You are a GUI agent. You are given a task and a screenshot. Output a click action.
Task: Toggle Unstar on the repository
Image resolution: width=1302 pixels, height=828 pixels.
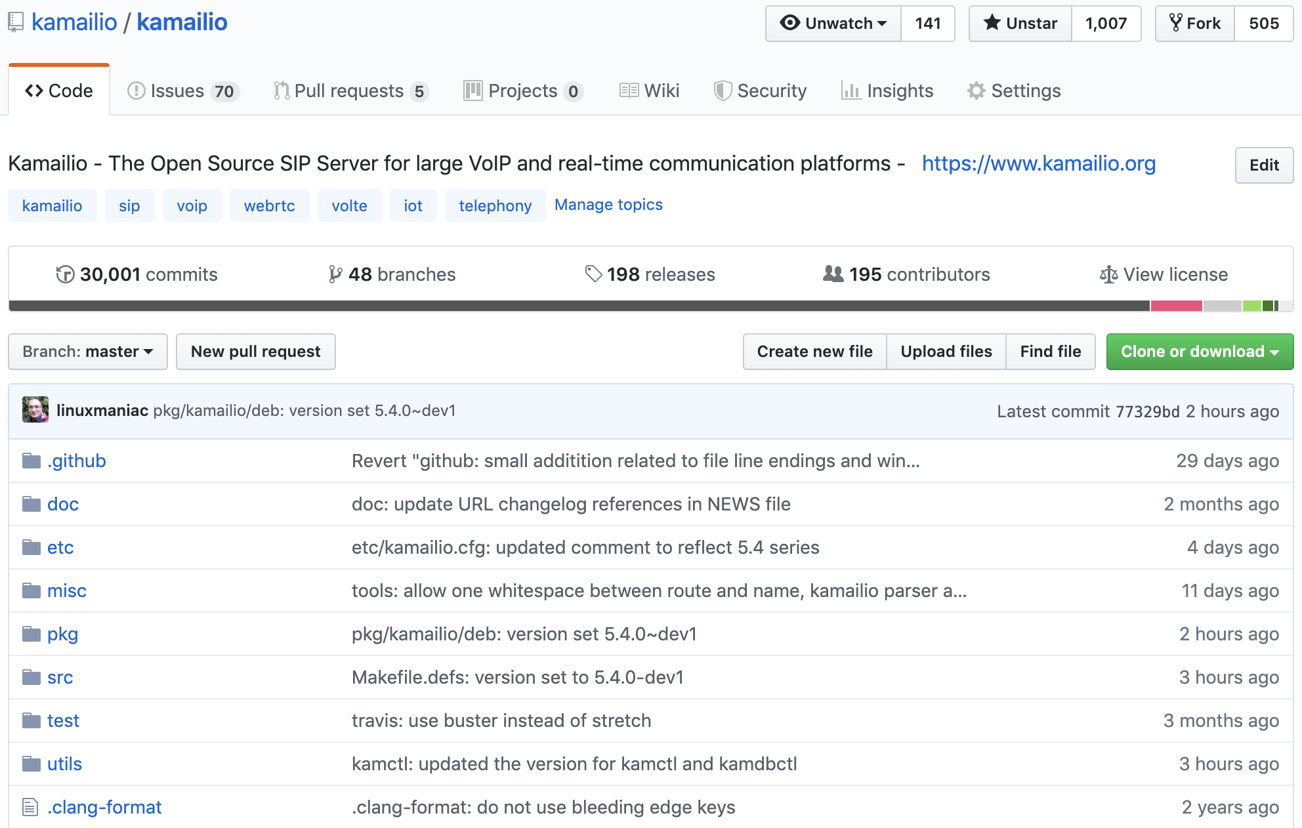pyautogui.click(x=1020, y=24)
